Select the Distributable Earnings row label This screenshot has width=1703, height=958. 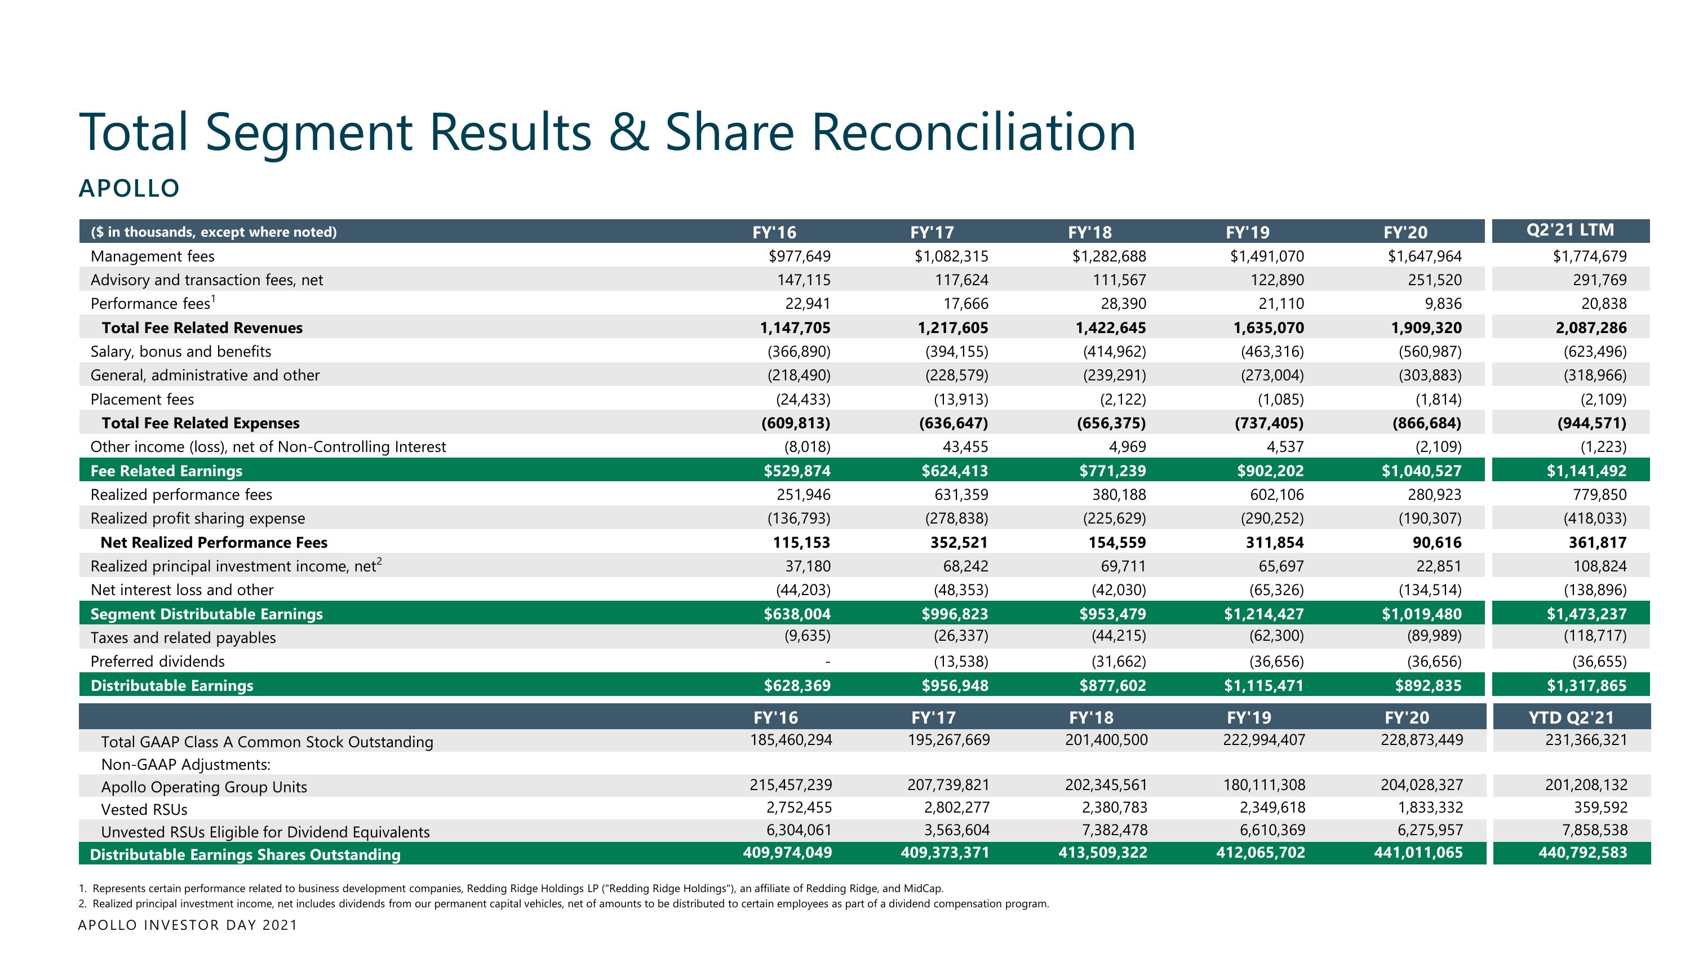point(172,686)
